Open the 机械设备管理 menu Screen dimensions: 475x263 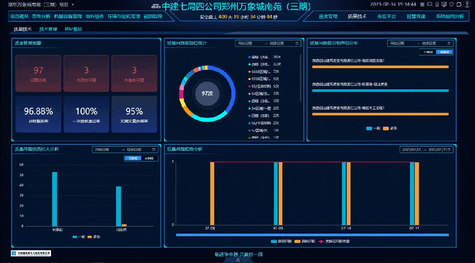coord(68,16)
